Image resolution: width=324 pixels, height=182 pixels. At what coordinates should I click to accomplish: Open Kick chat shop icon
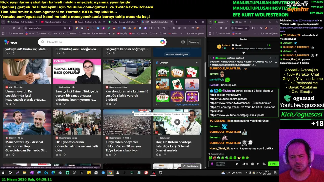[x=252, y=164]
